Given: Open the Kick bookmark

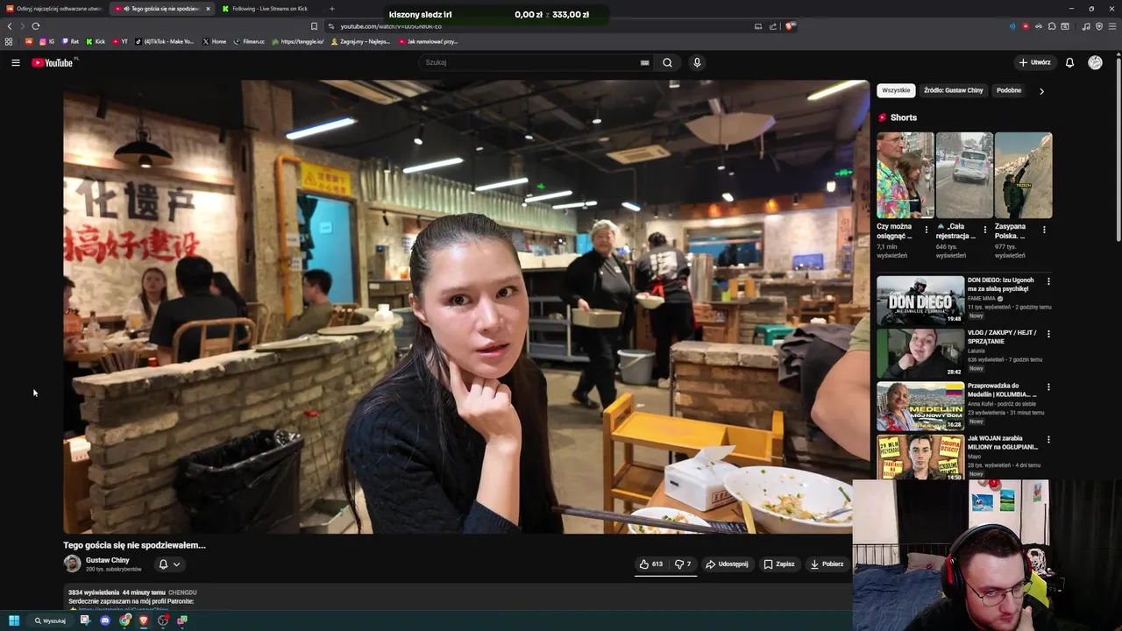Looking at the screenshot, I should tap(96, 41).
